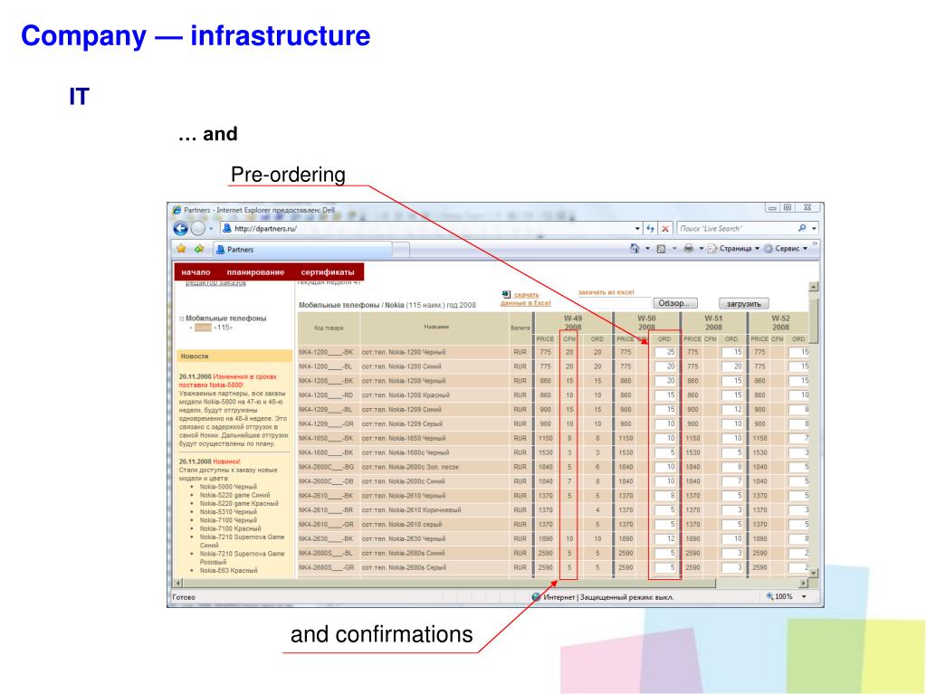Select the row text Nokia-2610 Коричневый
The width and height of the screenshot is (926, 694).
click(x=411, y=510)
